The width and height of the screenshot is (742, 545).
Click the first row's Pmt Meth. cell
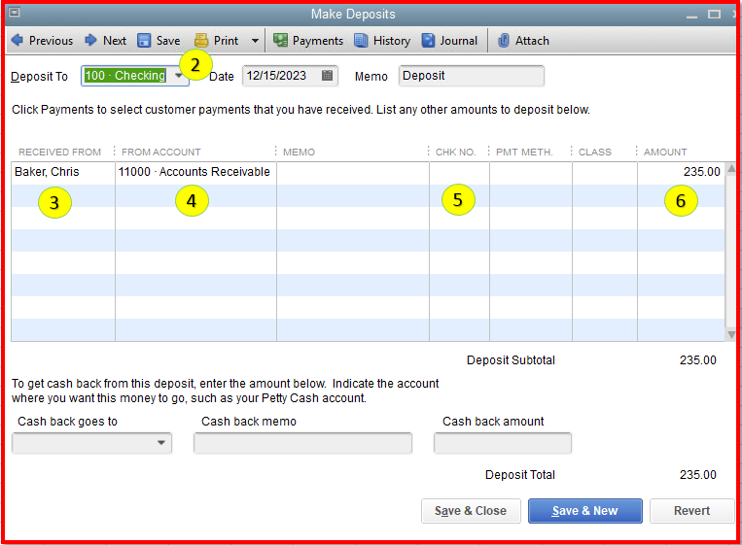531,173
